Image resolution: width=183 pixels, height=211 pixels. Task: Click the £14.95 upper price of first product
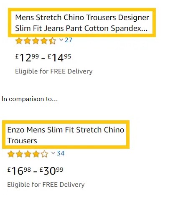59,57
